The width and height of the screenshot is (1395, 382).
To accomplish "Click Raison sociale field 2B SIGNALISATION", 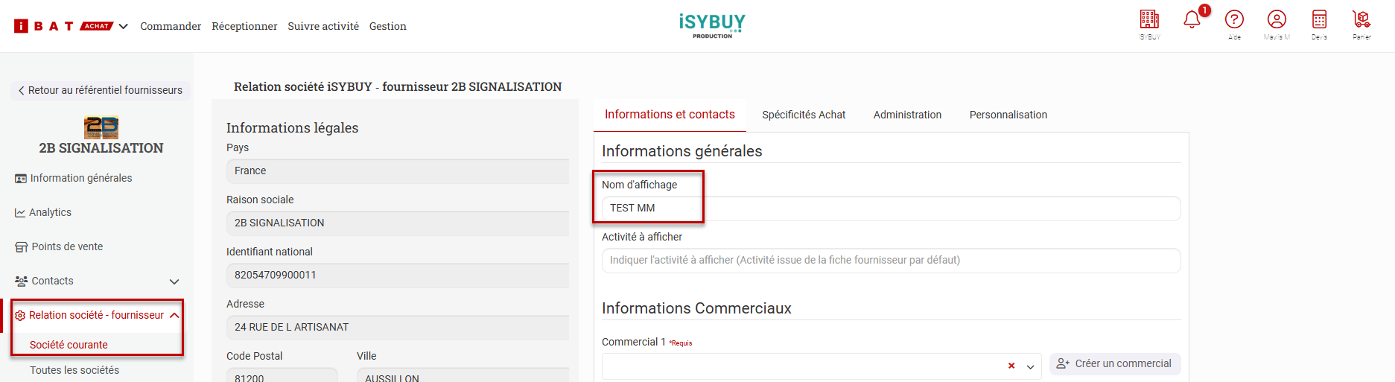I will coord(398,223).
